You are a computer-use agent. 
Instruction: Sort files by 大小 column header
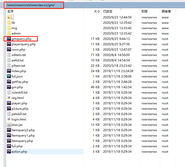click(97, 12)
